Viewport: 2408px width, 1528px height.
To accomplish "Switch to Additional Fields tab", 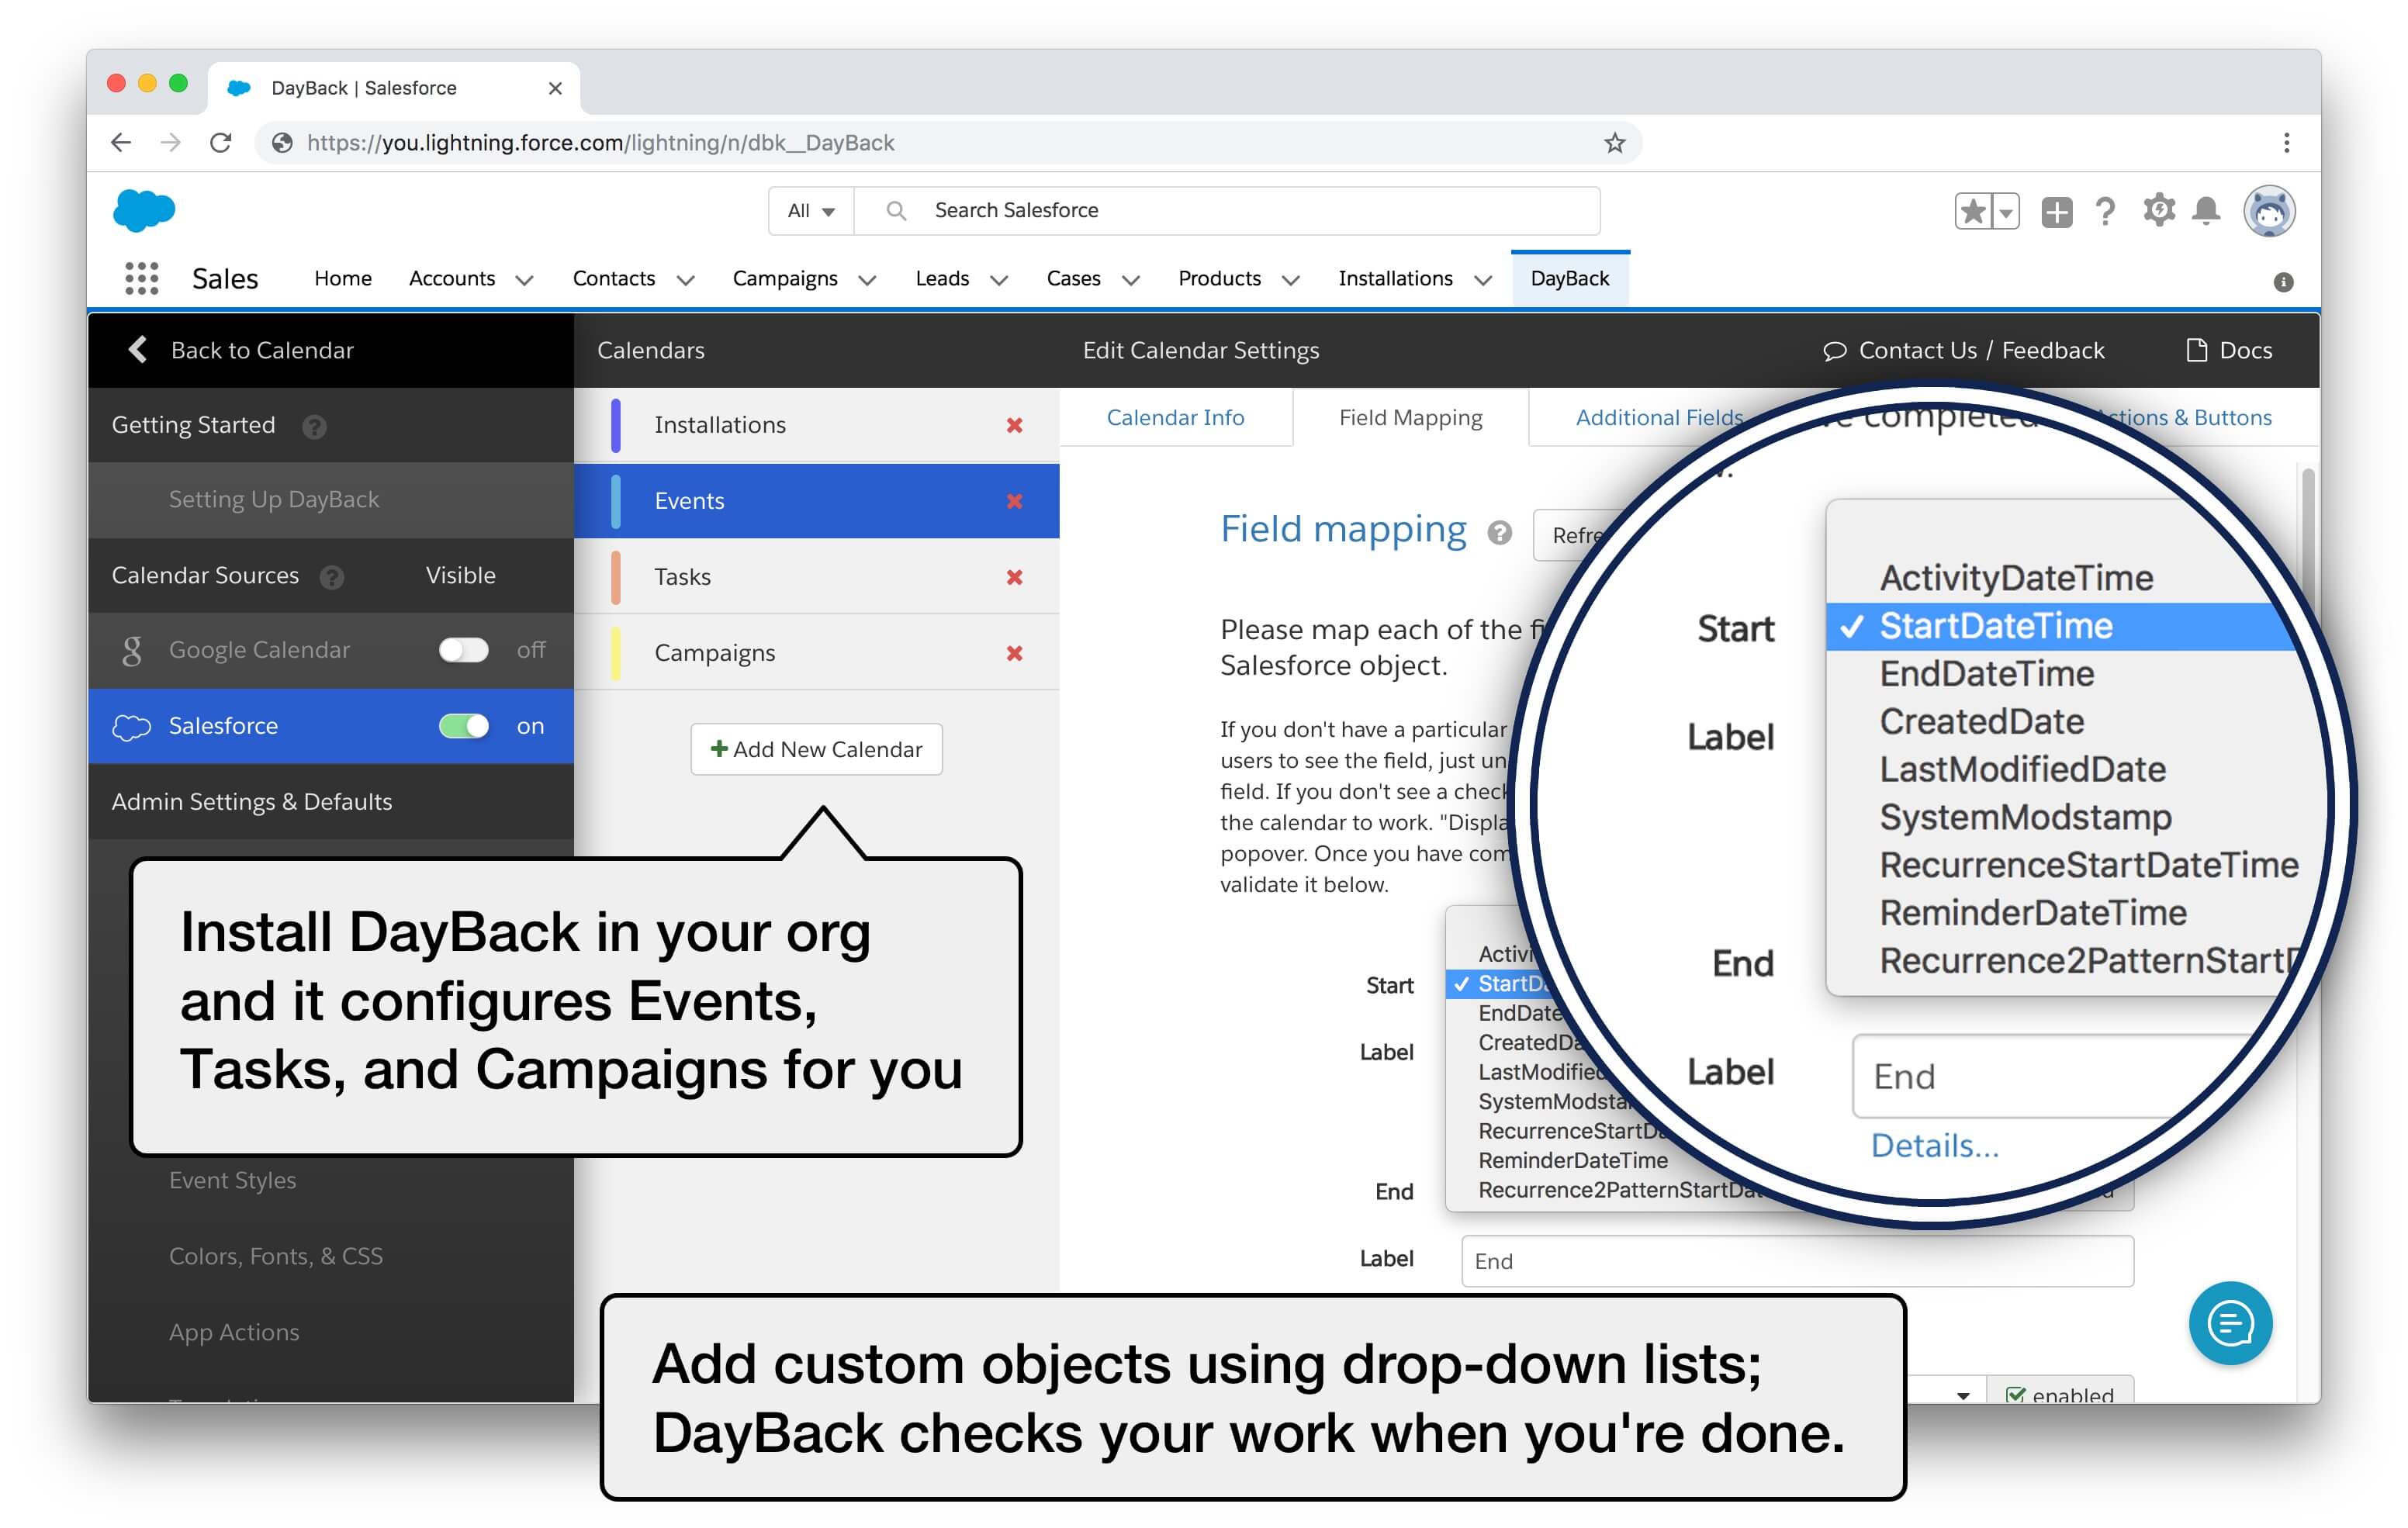I will click(x=1659, y=417).
